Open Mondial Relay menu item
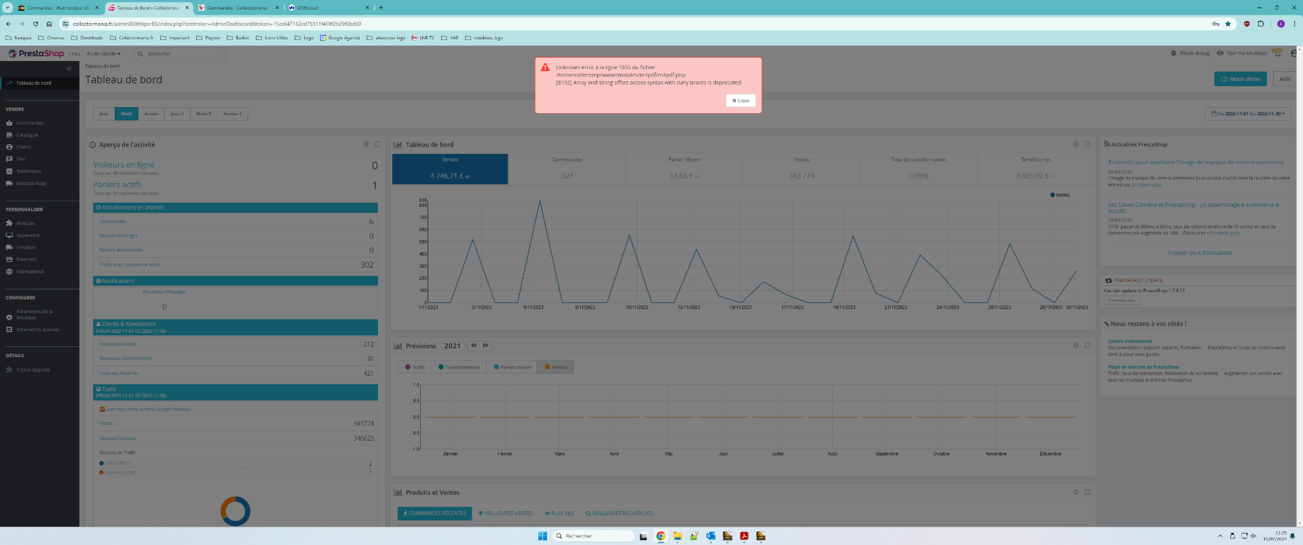The image size is (1303, 545). (x=31, y=184)
